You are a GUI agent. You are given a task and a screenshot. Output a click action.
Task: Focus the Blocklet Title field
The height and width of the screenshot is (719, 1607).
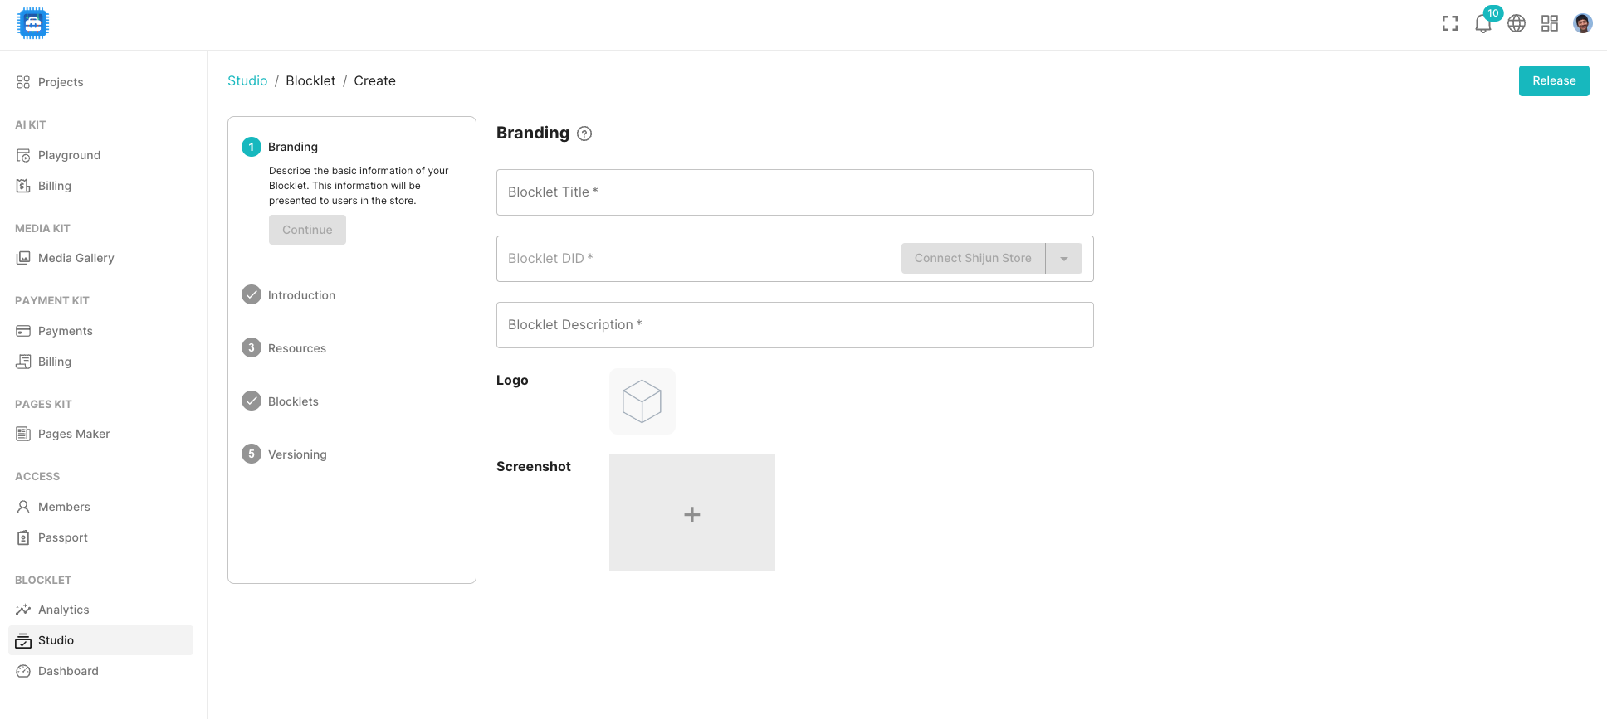(794, 192)
